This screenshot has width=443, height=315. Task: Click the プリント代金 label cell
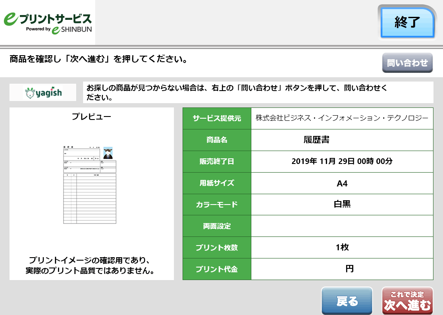point(217,269)
